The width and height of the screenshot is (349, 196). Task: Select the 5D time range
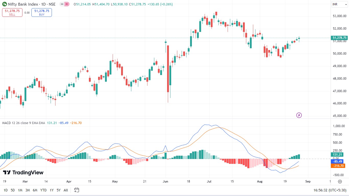(x=13, y=190)
